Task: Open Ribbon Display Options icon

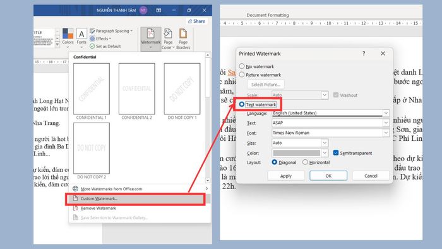Action: point(158,11)
